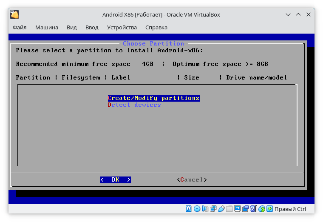Click the recording status icon

(245, 209)
